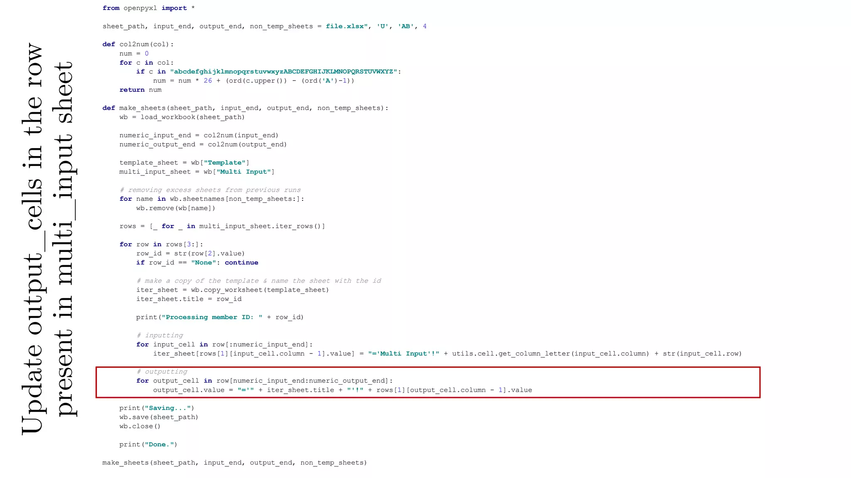The width and height of the screenshot is (851, 478).
Task: Click the 'output_cell.value = "='"' assignment line
Action: click(342, 390)
